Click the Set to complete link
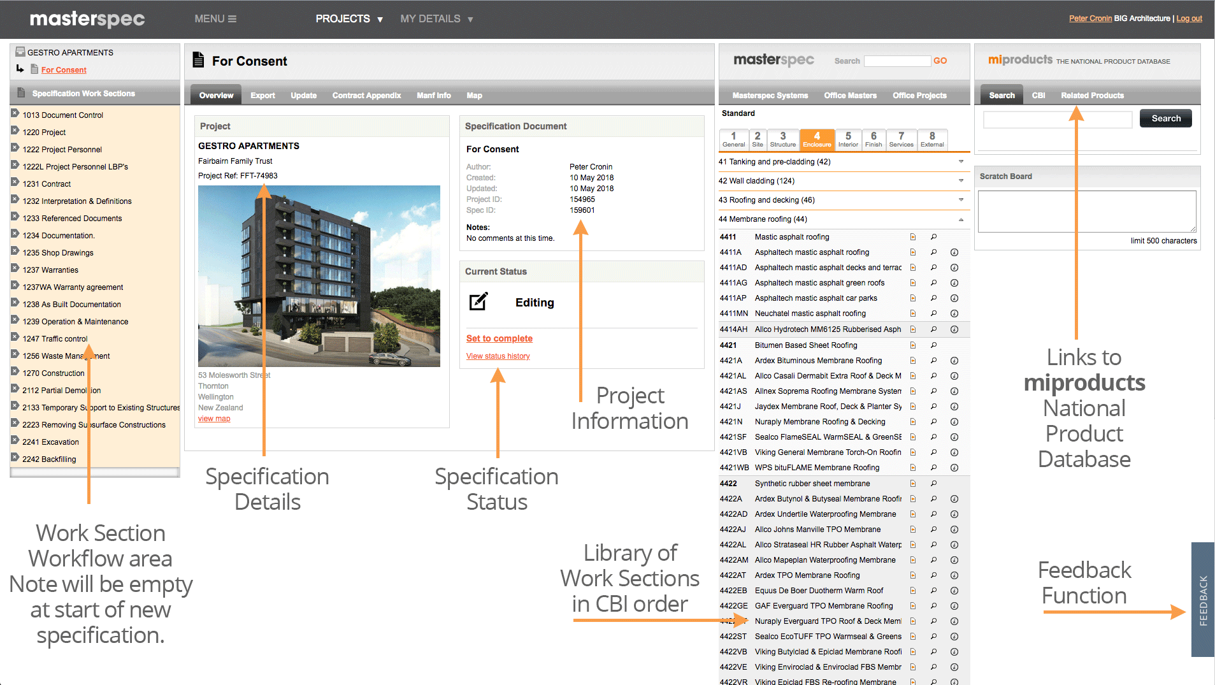 coord(499,338)
